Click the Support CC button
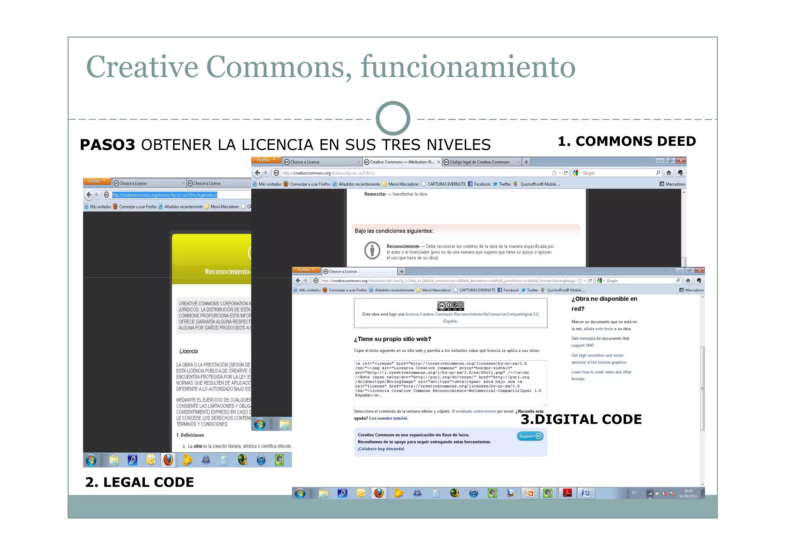The width and height of the screenshot is (786, 555). coord(530,436)
